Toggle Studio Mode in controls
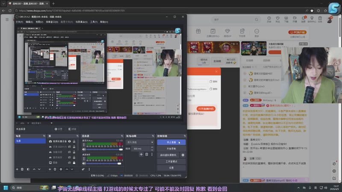 coord(171,162)
